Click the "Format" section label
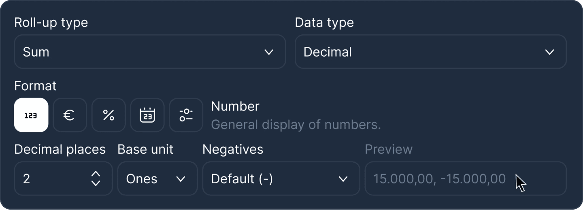This screenshot has width=583, height=210. click(35, 86)
